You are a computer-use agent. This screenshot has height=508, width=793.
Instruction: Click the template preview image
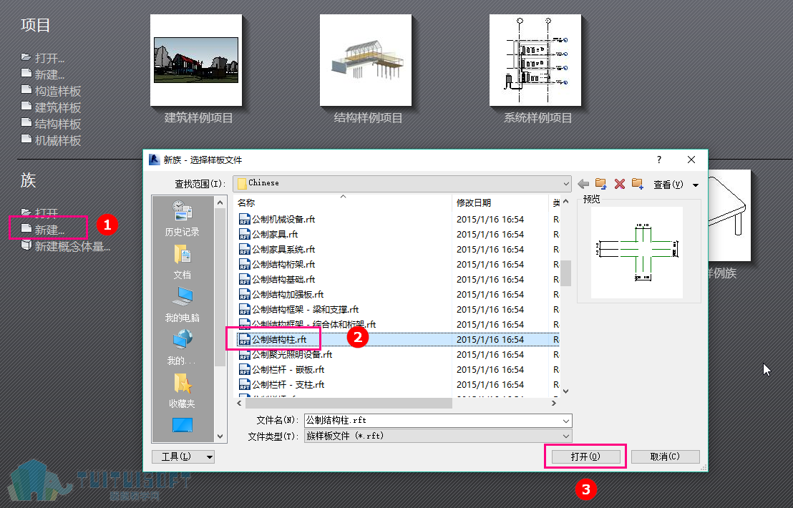click(x=637, y=253)
